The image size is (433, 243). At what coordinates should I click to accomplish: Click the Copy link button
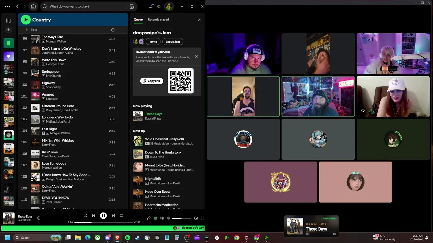pyautogui.click(x=152, y=81)
